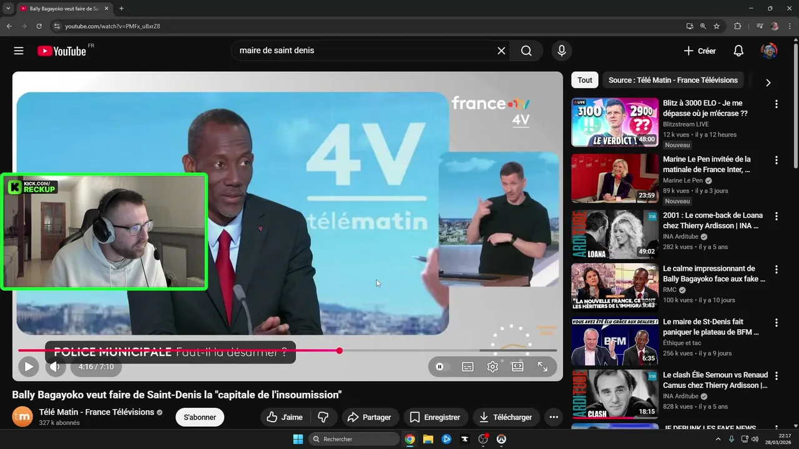Image resolution: width=799 pixels, height=449 pixels.
Task: Enter fullscreen mode
Action: pos(542,367)
